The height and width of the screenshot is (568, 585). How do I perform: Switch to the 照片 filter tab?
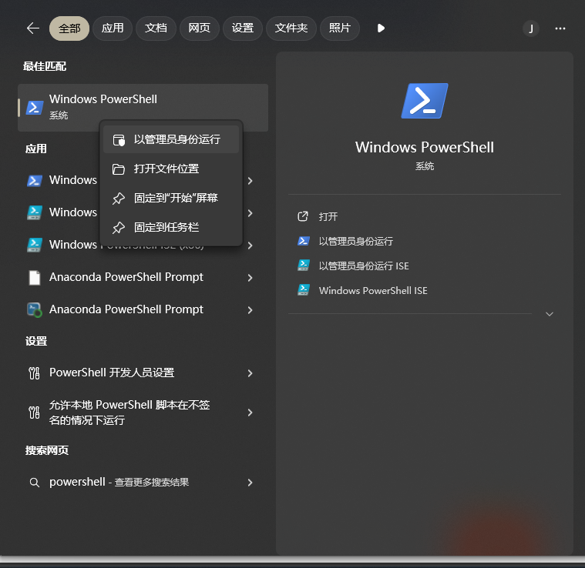click(x=340, y=28)
